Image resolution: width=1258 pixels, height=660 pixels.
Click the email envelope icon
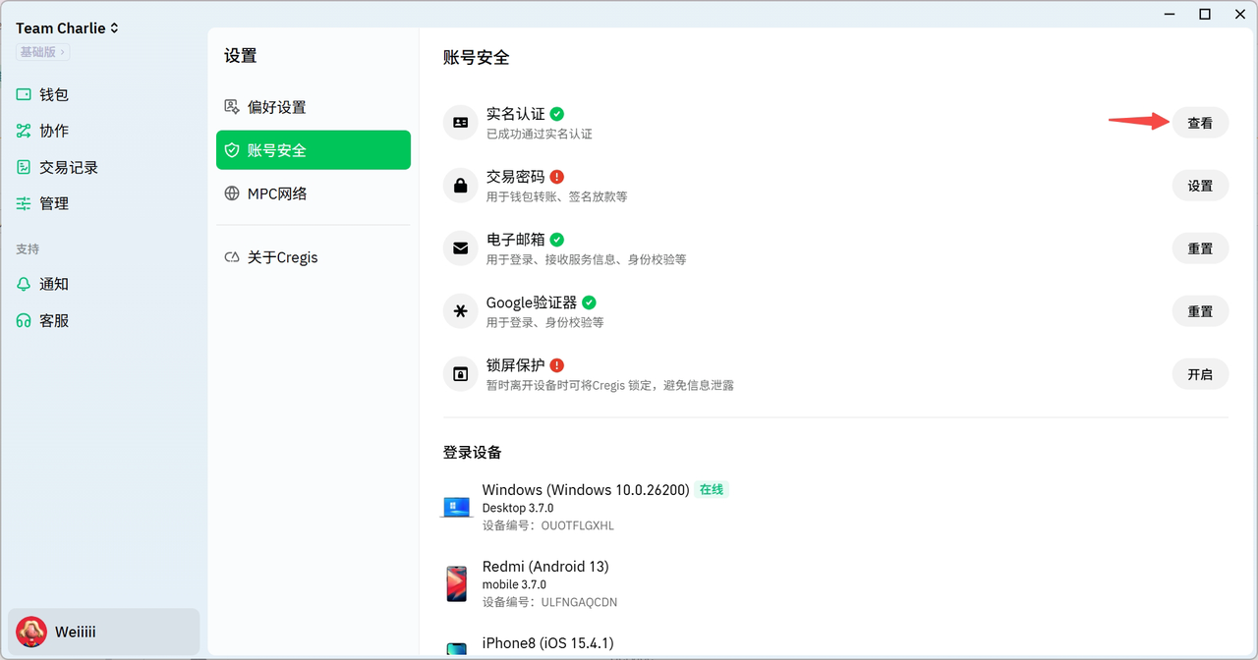pos(460,248)
